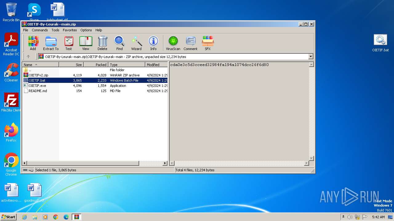
Task: Run VirusScan from the toolbar
Action: click(173, 43)
